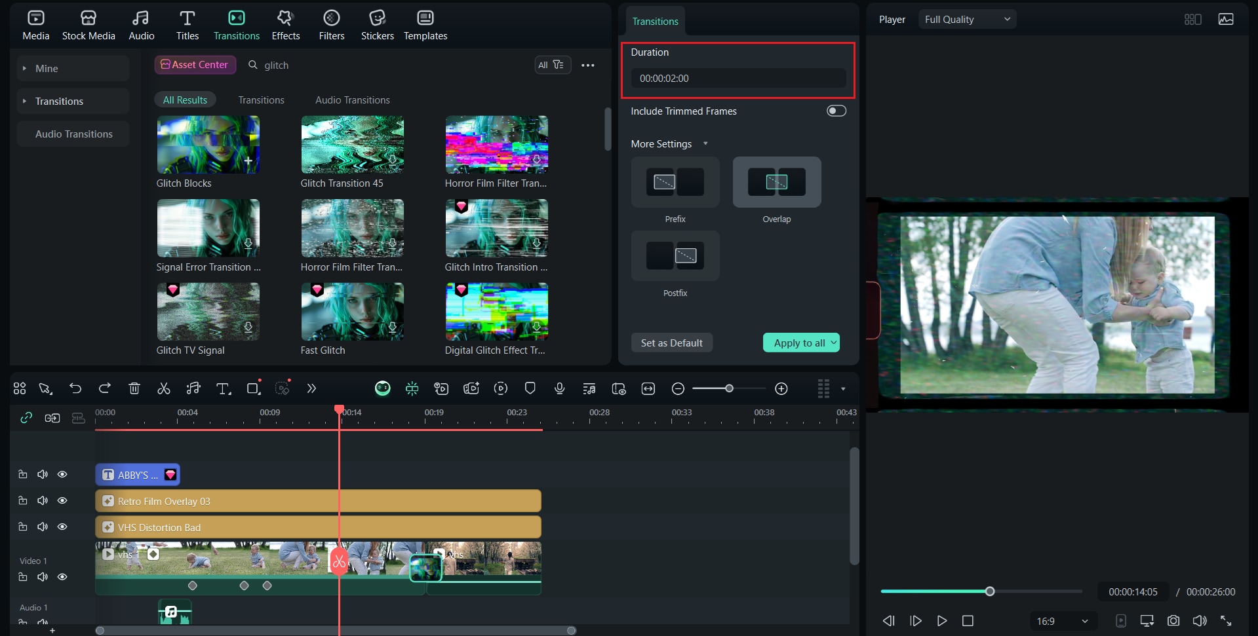This screenshot has width=1258, height=636.
Task: Select the scissors split tool in toolbar
Action: click(163, 388)
